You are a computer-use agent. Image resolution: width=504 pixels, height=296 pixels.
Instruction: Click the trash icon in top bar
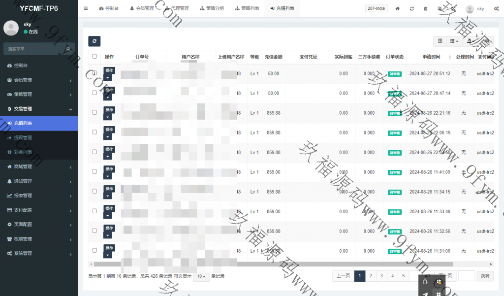point(425,8)
